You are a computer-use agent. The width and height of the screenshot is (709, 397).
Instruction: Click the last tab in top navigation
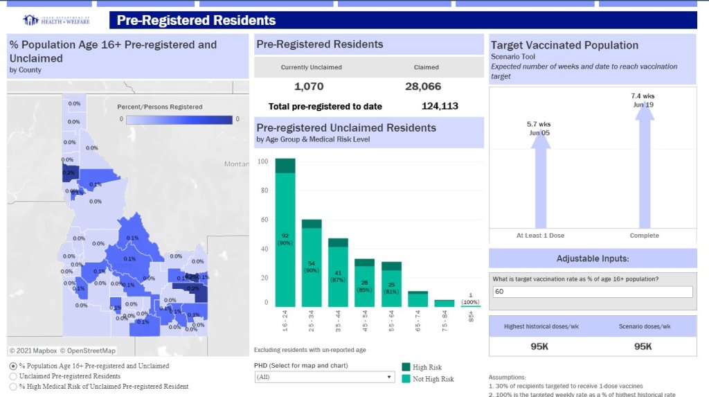[x=647, y=3]
